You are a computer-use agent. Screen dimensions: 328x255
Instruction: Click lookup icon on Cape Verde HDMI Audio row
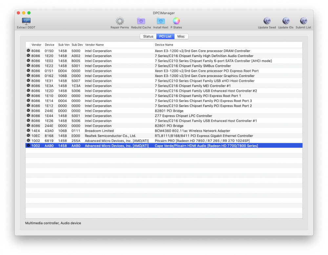(x=28, y=146)
